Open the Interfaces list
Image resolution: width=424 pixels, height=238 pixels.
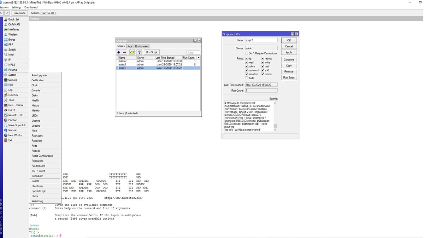pyautogui.click(x=14, y=29)
